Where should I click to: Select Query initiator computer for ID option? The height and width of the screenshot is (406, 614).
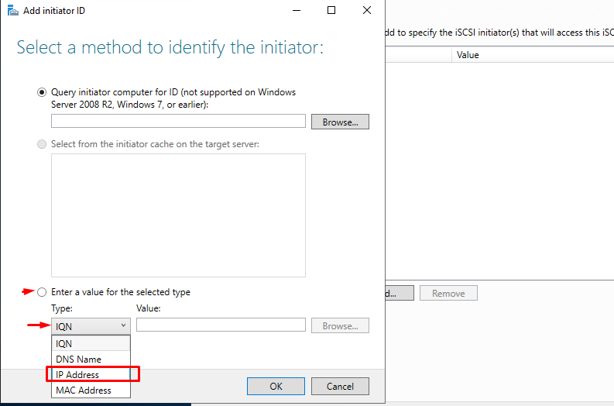[42, 92]
